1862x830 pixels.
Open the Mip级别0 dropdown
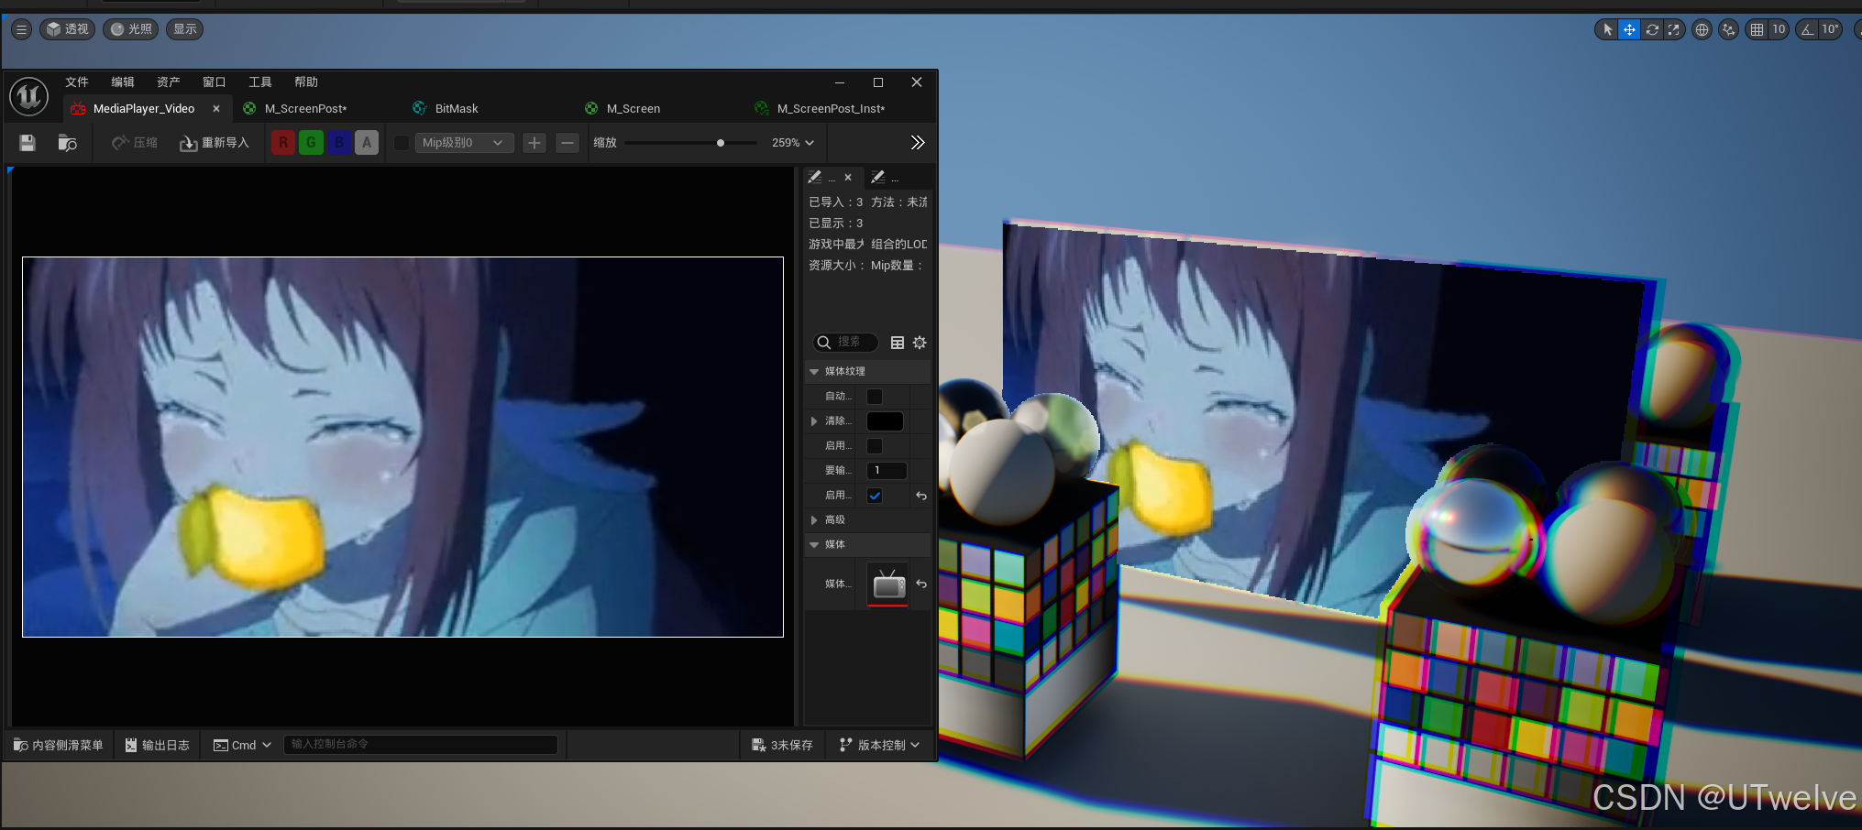coord(463,143)
